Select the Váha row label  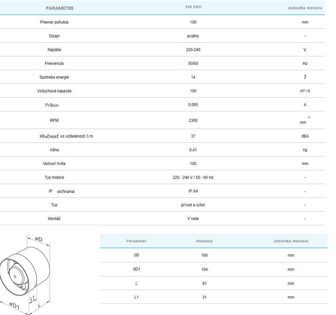pyautogui.click(x=54, y=150)
